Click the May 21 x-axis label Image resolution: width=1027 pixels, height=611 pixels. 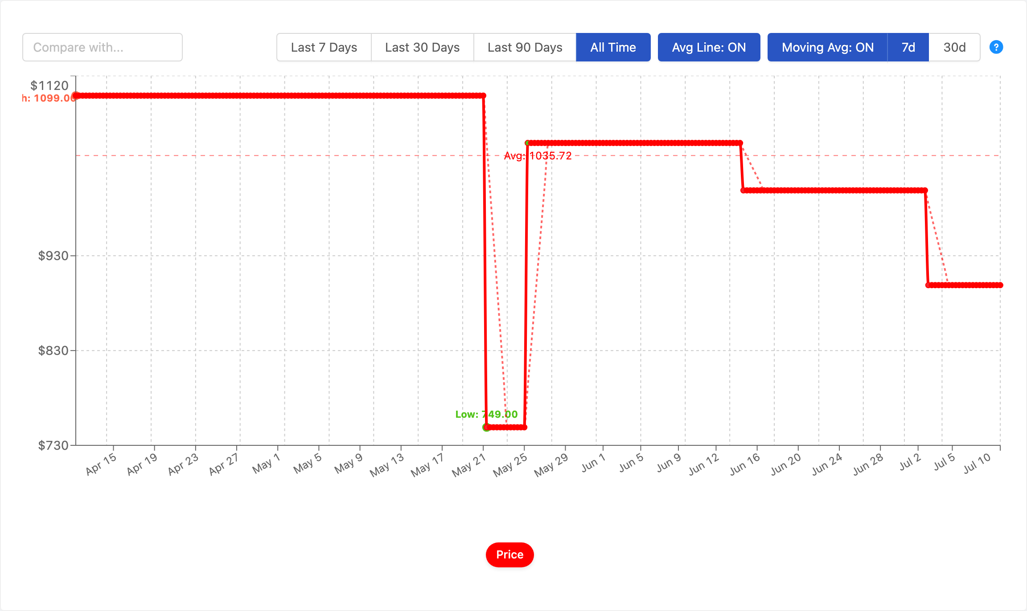tap(468, 465)
